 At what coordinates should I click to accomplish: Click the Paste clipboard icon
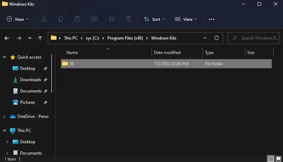click(x=78, y=19)
